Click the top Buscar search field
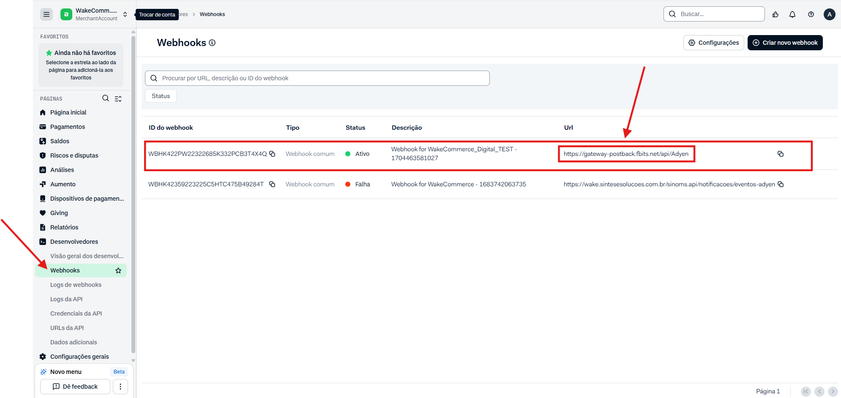 [x=714, y=14]
